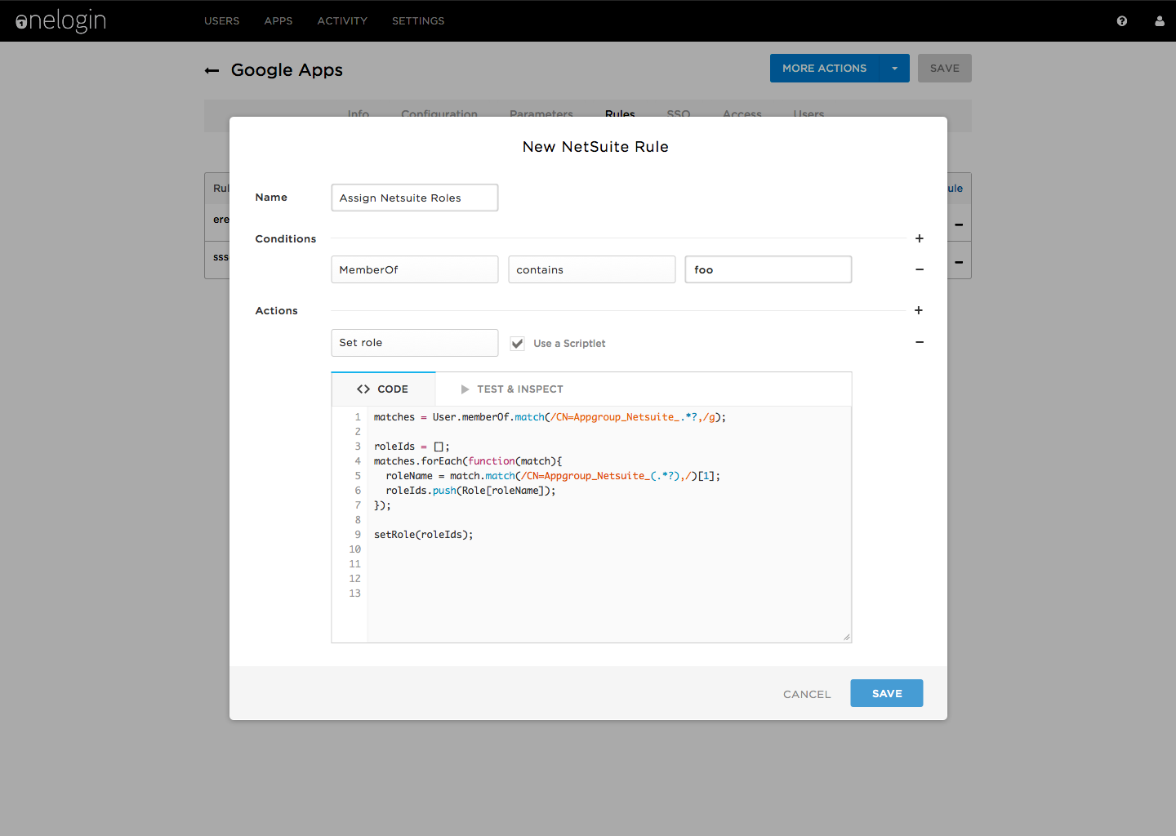Image resolution: width=1176 pixels, height=836 pixels.
Task: Click the gray SAVE button in the page header
Action: coord(945,69)
